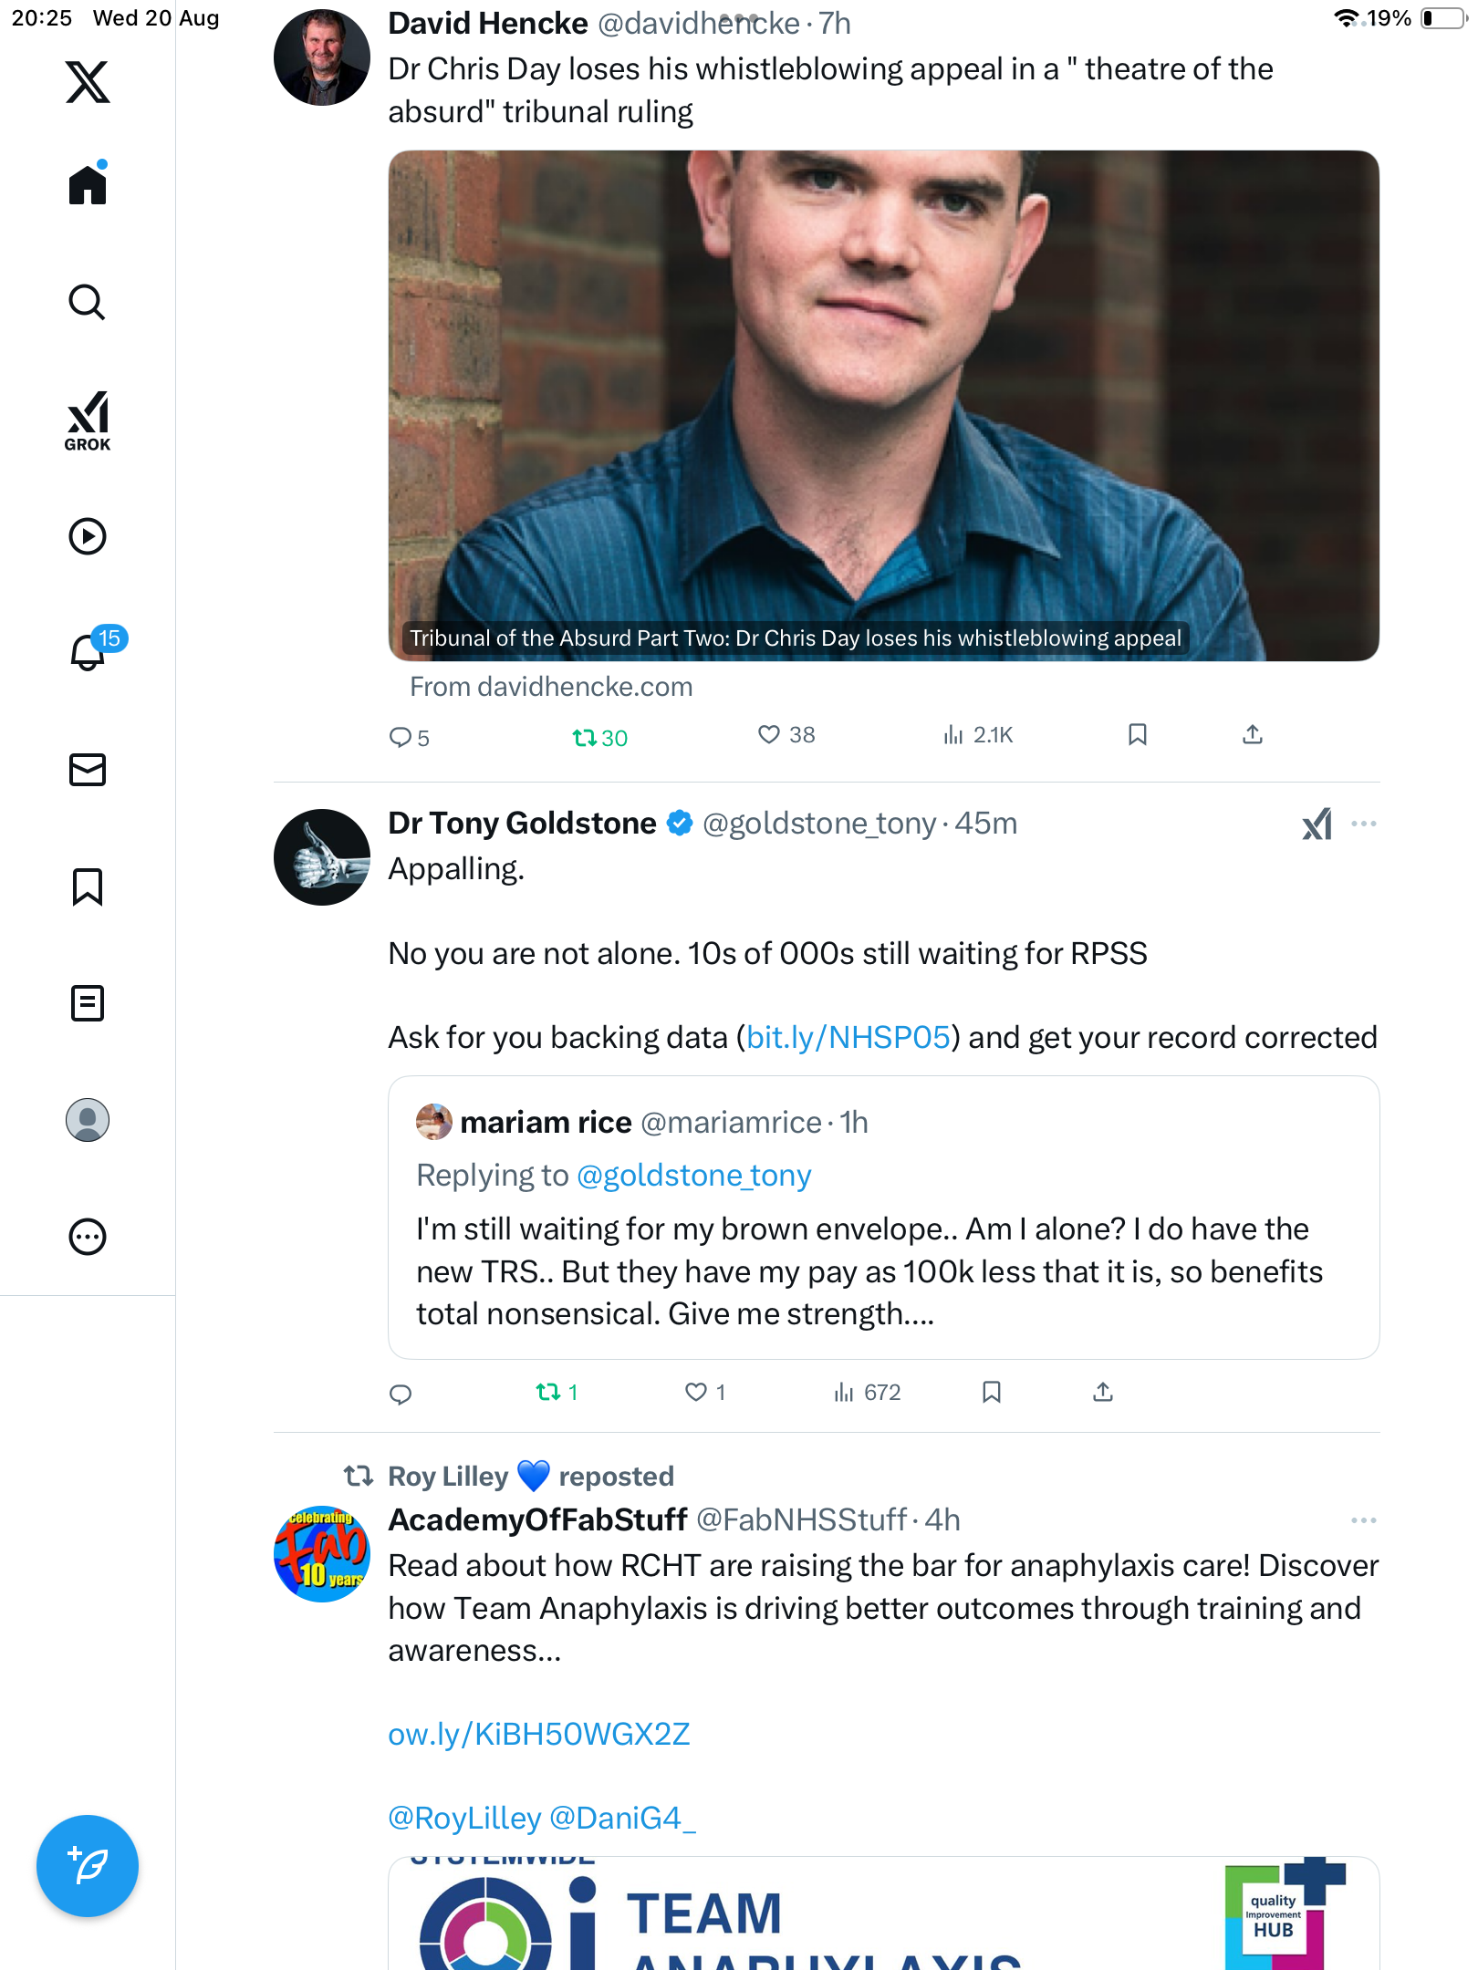This screenshot has height=1970, width=1478.
Task: Open Direct Messages envelope icon
Action: click(88, 770)
